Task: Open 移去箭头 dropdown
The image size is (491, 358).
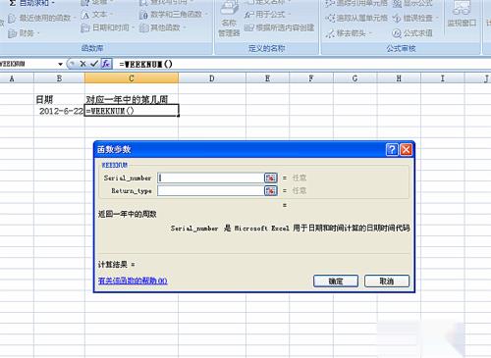Action: click(x=349, y=33)
